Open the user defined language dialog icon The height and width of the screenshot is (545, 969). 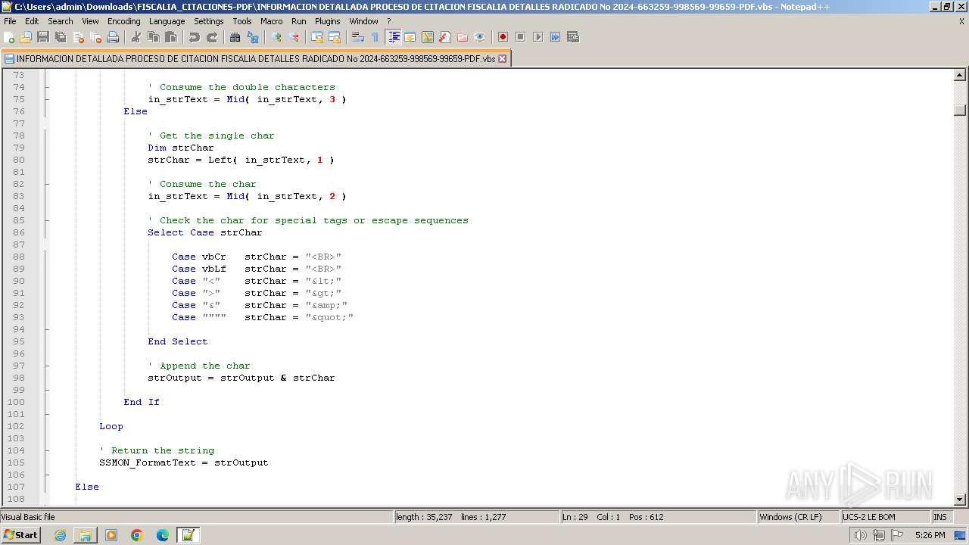410,37
